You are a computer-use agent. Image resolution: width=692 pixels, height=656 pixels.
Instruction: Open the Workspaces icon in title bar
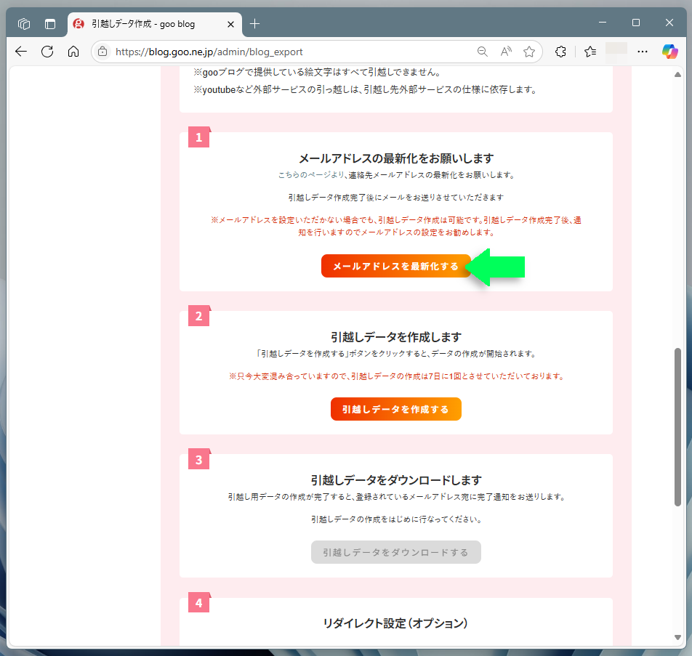click(x=24, y=24)
